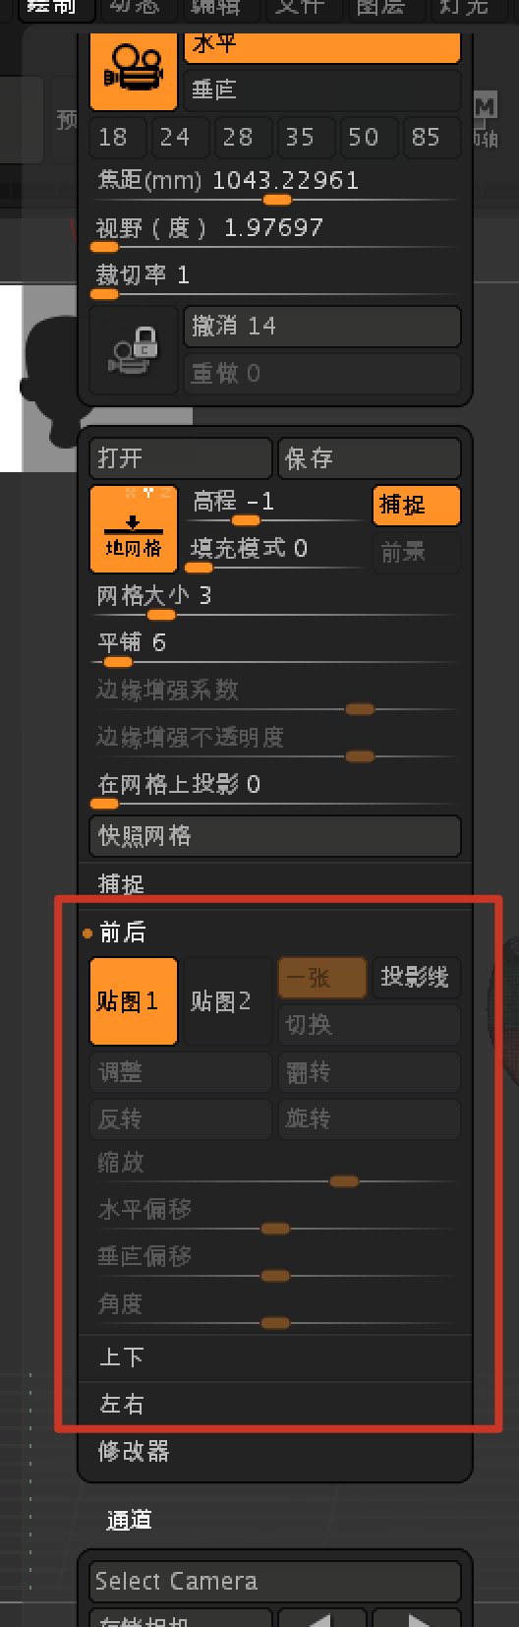Select the 50 focal length preset
The height and width of the screenshot is (1627, 519).
(x=364, y=138)
